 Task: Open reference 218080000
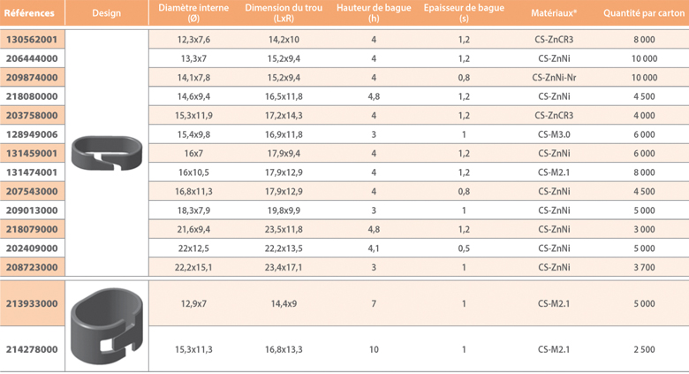[32, 96]
